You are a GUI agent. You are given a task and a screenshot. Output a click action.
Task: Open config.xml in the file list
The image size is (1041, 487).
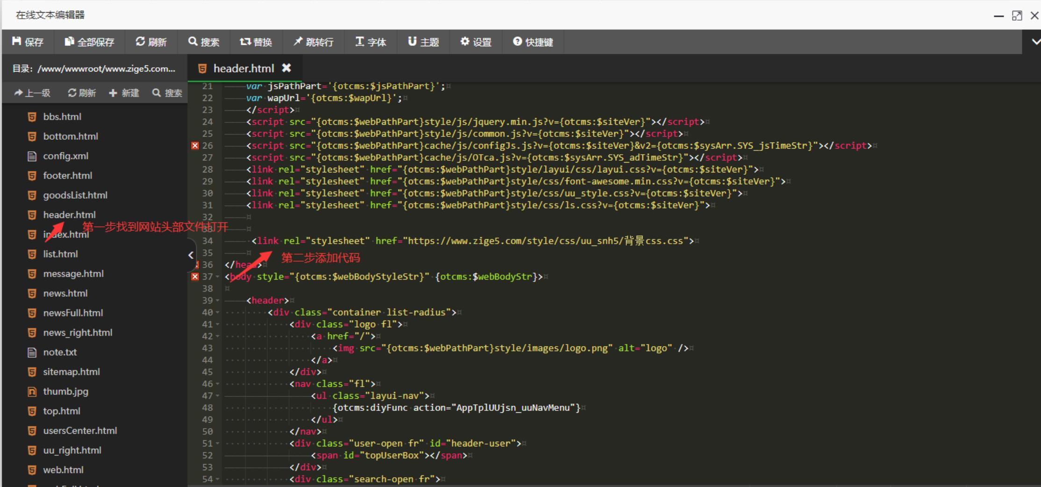(65, 156)
